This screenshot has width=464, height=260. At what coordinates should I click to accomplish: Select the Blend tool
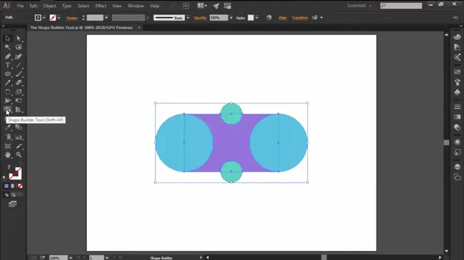[19, 127]
